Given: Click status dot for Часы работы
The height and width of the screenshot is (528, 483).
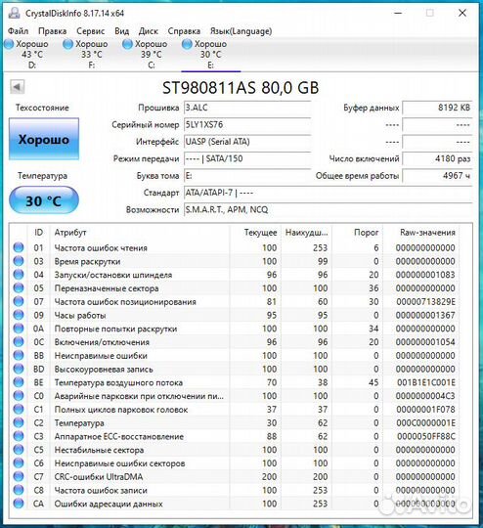Looking at the screenshot, I should tap(19, 315).
